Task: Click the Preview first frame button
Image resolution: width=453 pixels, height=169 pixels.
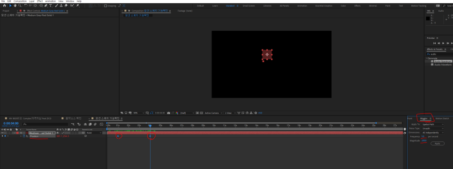Action: 434,43
